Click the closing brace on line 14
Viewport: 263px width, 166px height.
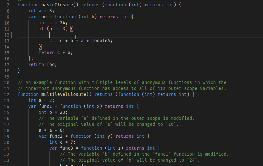pos(40,47)
